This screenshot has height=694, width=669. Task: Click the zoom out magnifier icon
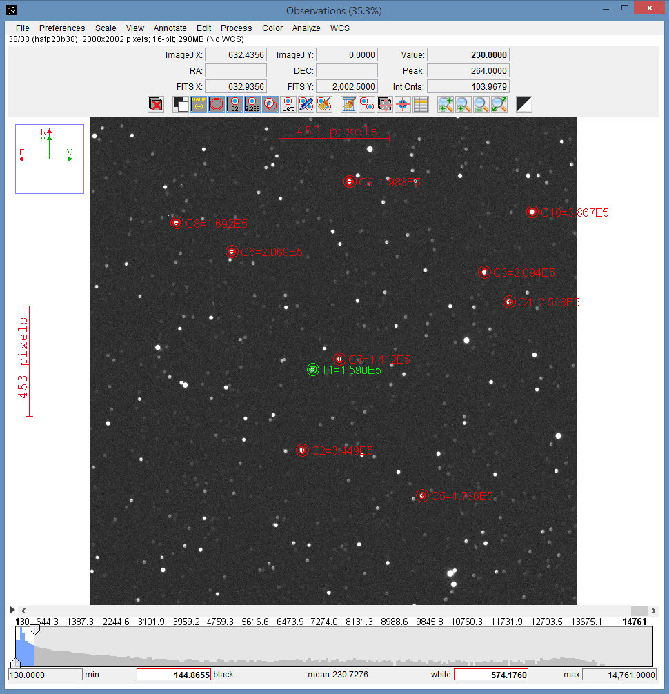click(x=481, y=104)
